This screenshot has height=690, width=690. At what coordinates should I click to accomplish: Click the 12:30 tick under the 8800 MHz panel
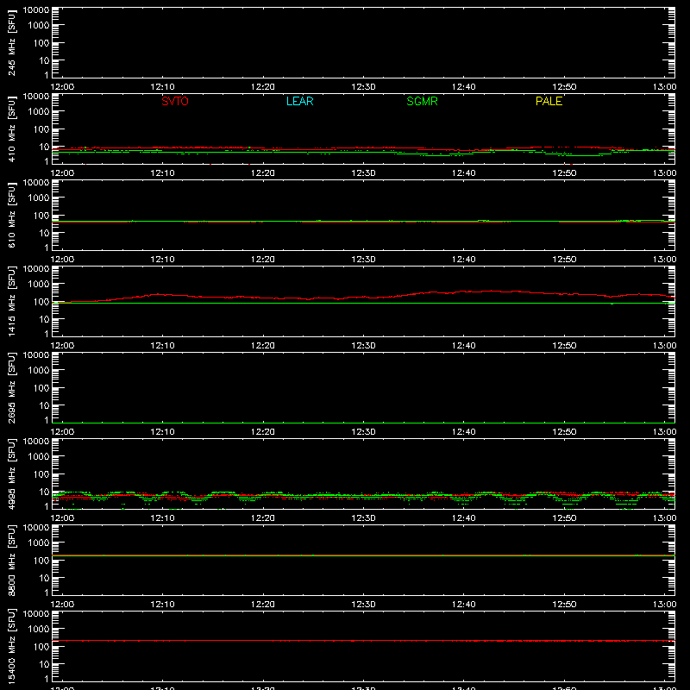click(x=363, y=605)
